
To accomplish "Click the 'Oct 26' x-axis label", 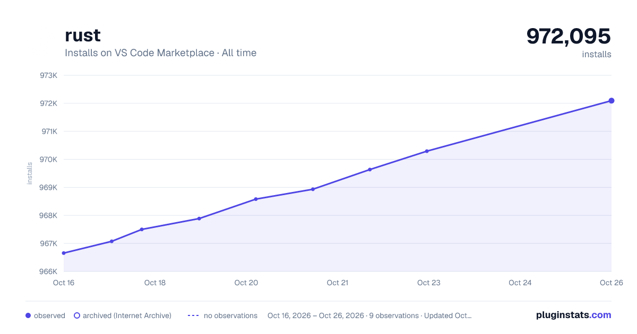I will click(610, 283).
